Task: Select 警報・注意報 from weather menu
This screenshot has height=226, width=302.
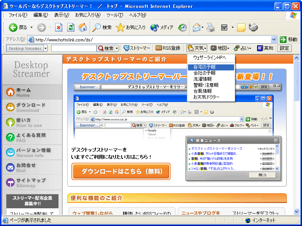Action: click(x=211, y=85)
